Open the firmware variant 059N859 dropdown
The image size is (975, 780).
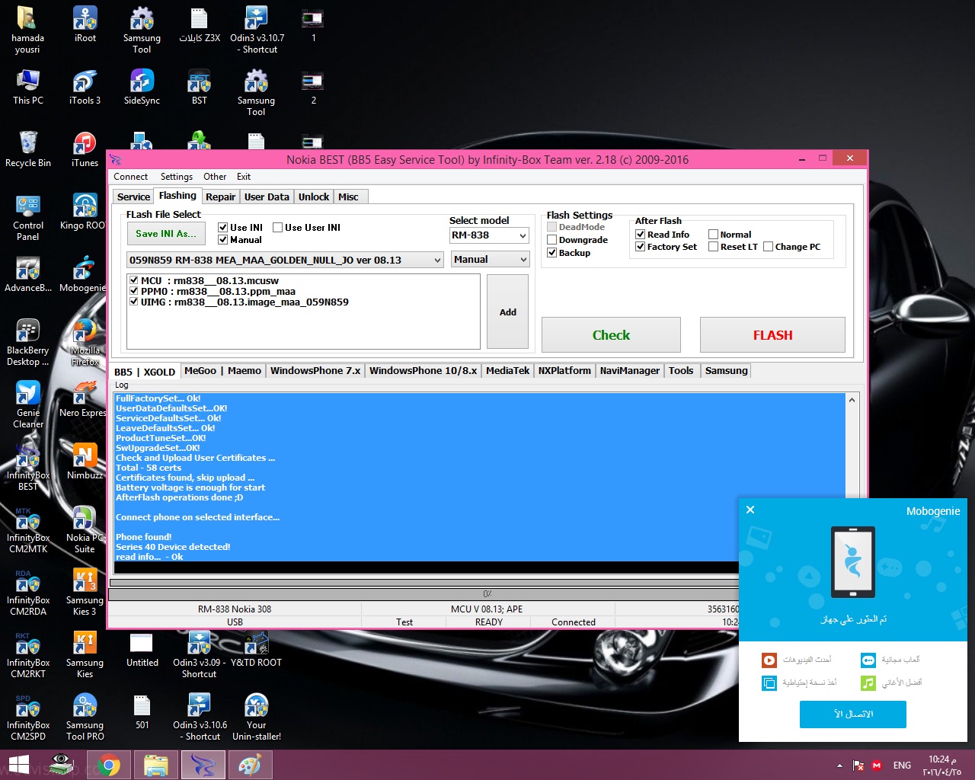tap(285, 261)
